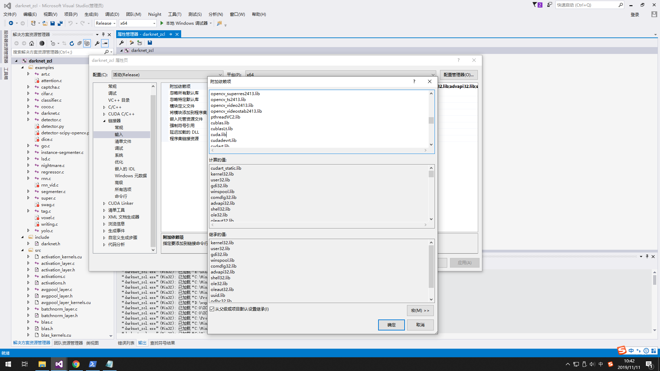Click Refresh icon in Solution Explorer toolbar

pos(72,43)
